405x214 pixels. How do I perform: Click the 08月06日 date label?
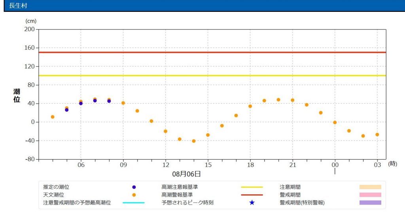click(x=187, y=174)
